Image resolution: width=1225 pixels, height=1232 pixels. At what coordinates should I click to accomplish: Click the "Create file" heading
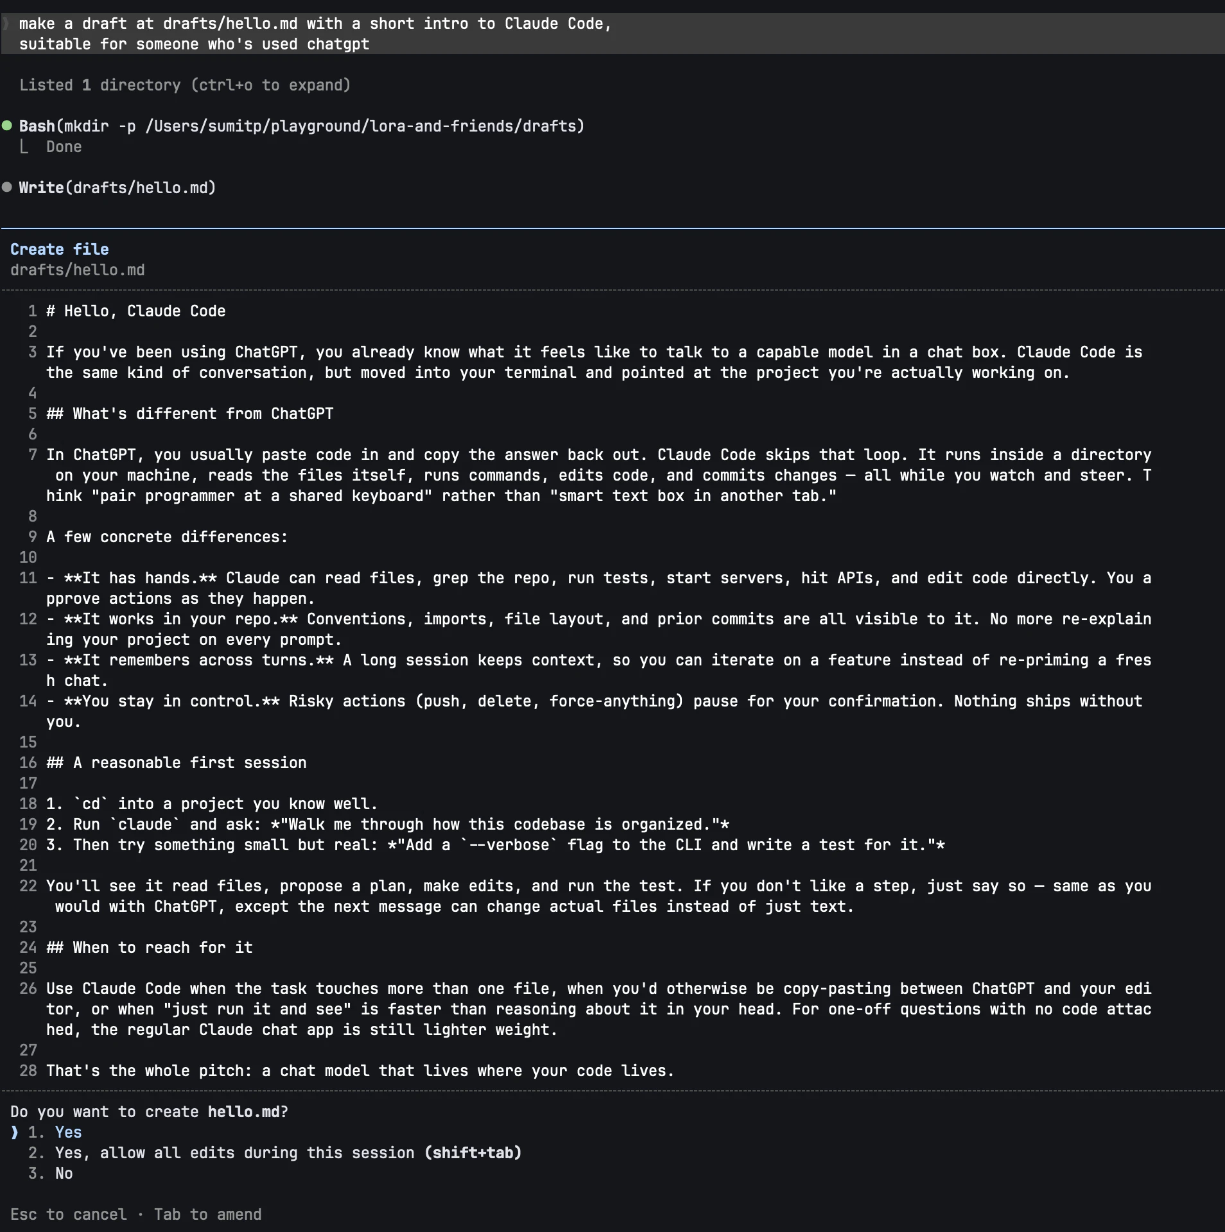(x=60, y=249)
